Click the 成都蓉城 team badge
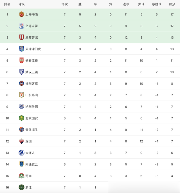The image size is (180, 193). [x=21, y=37]
